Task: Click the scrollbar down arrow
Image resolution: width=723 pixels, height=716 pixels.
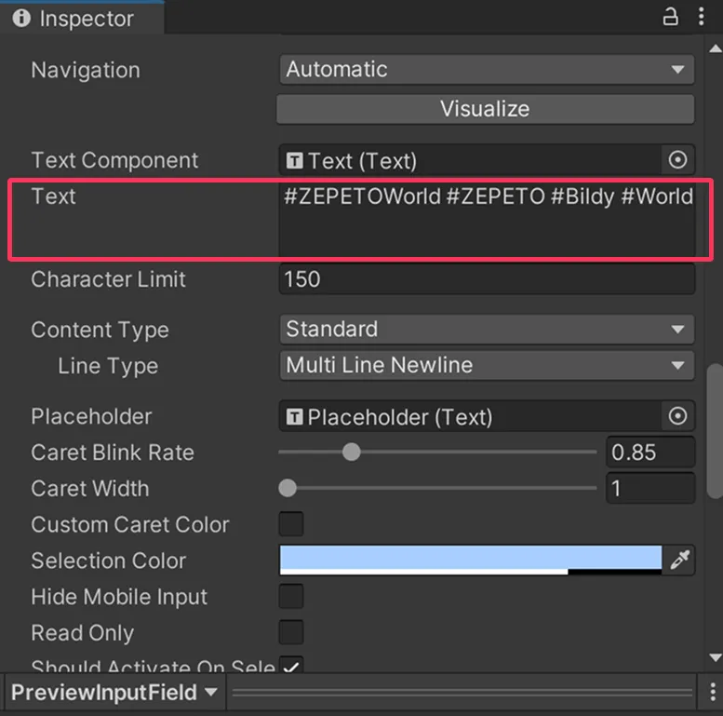Action: tap(716, 657)
